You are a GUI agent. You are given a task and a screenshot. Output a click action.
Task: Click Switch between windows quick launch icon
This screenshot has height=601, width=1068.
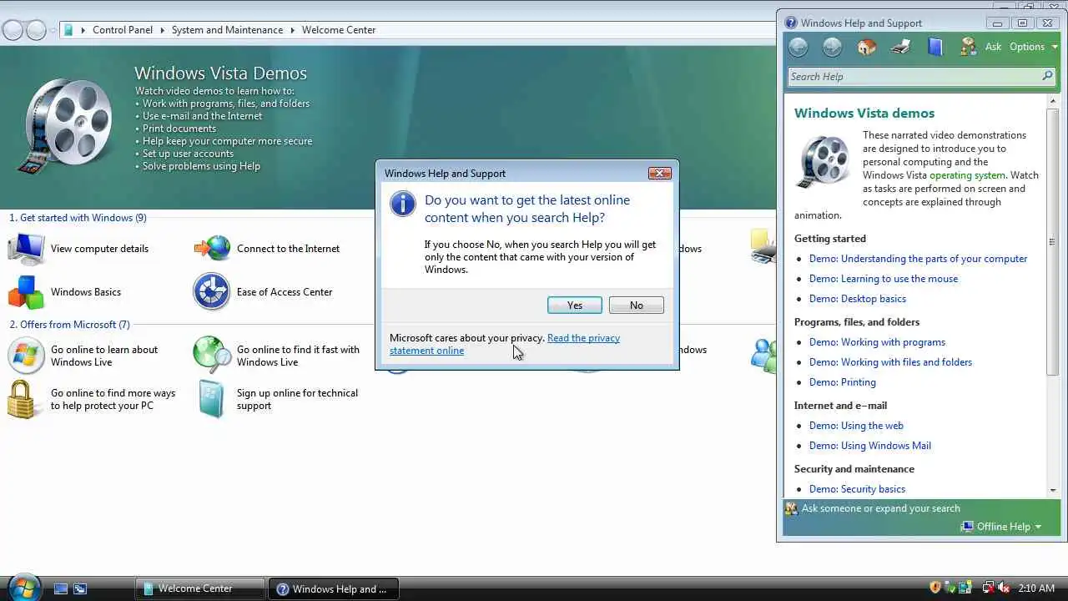click(80, 588)
